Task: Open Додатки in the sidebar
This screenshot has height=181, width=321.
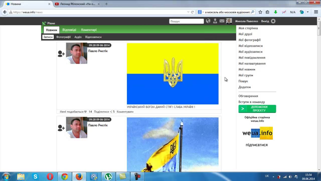Action: point(245,87)
